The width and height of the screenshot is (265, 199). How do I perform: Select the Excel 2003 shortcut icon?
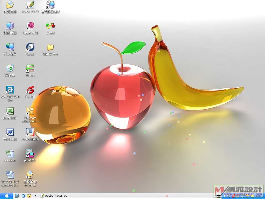coord(10,111)
